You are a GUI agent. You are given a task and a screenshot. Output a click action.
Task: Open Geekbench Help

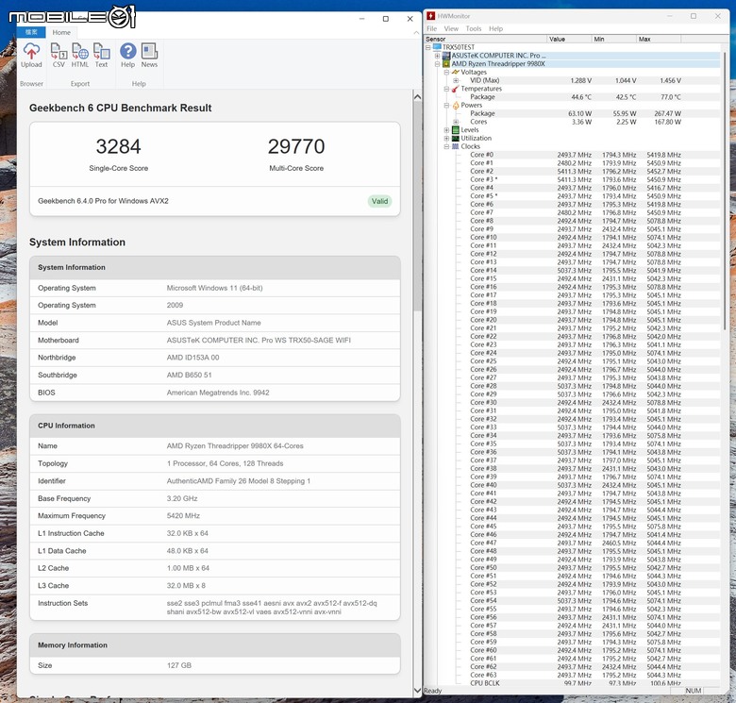[127, 55]
